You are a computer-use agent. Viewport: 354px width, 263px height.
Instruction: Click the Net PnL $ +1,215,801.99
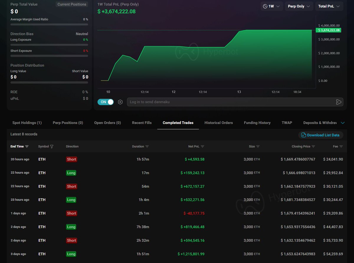click(x=191, y=254)
